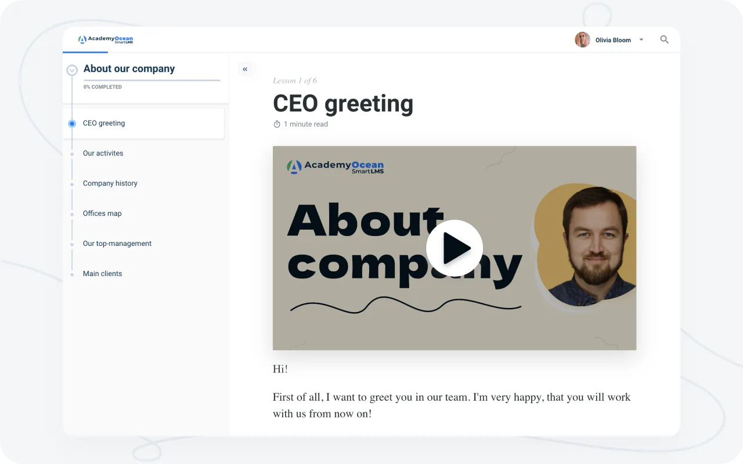Click the CEO portrait in the video
The width and height of the screenshot is (743, 464).
tap(586, 245)
